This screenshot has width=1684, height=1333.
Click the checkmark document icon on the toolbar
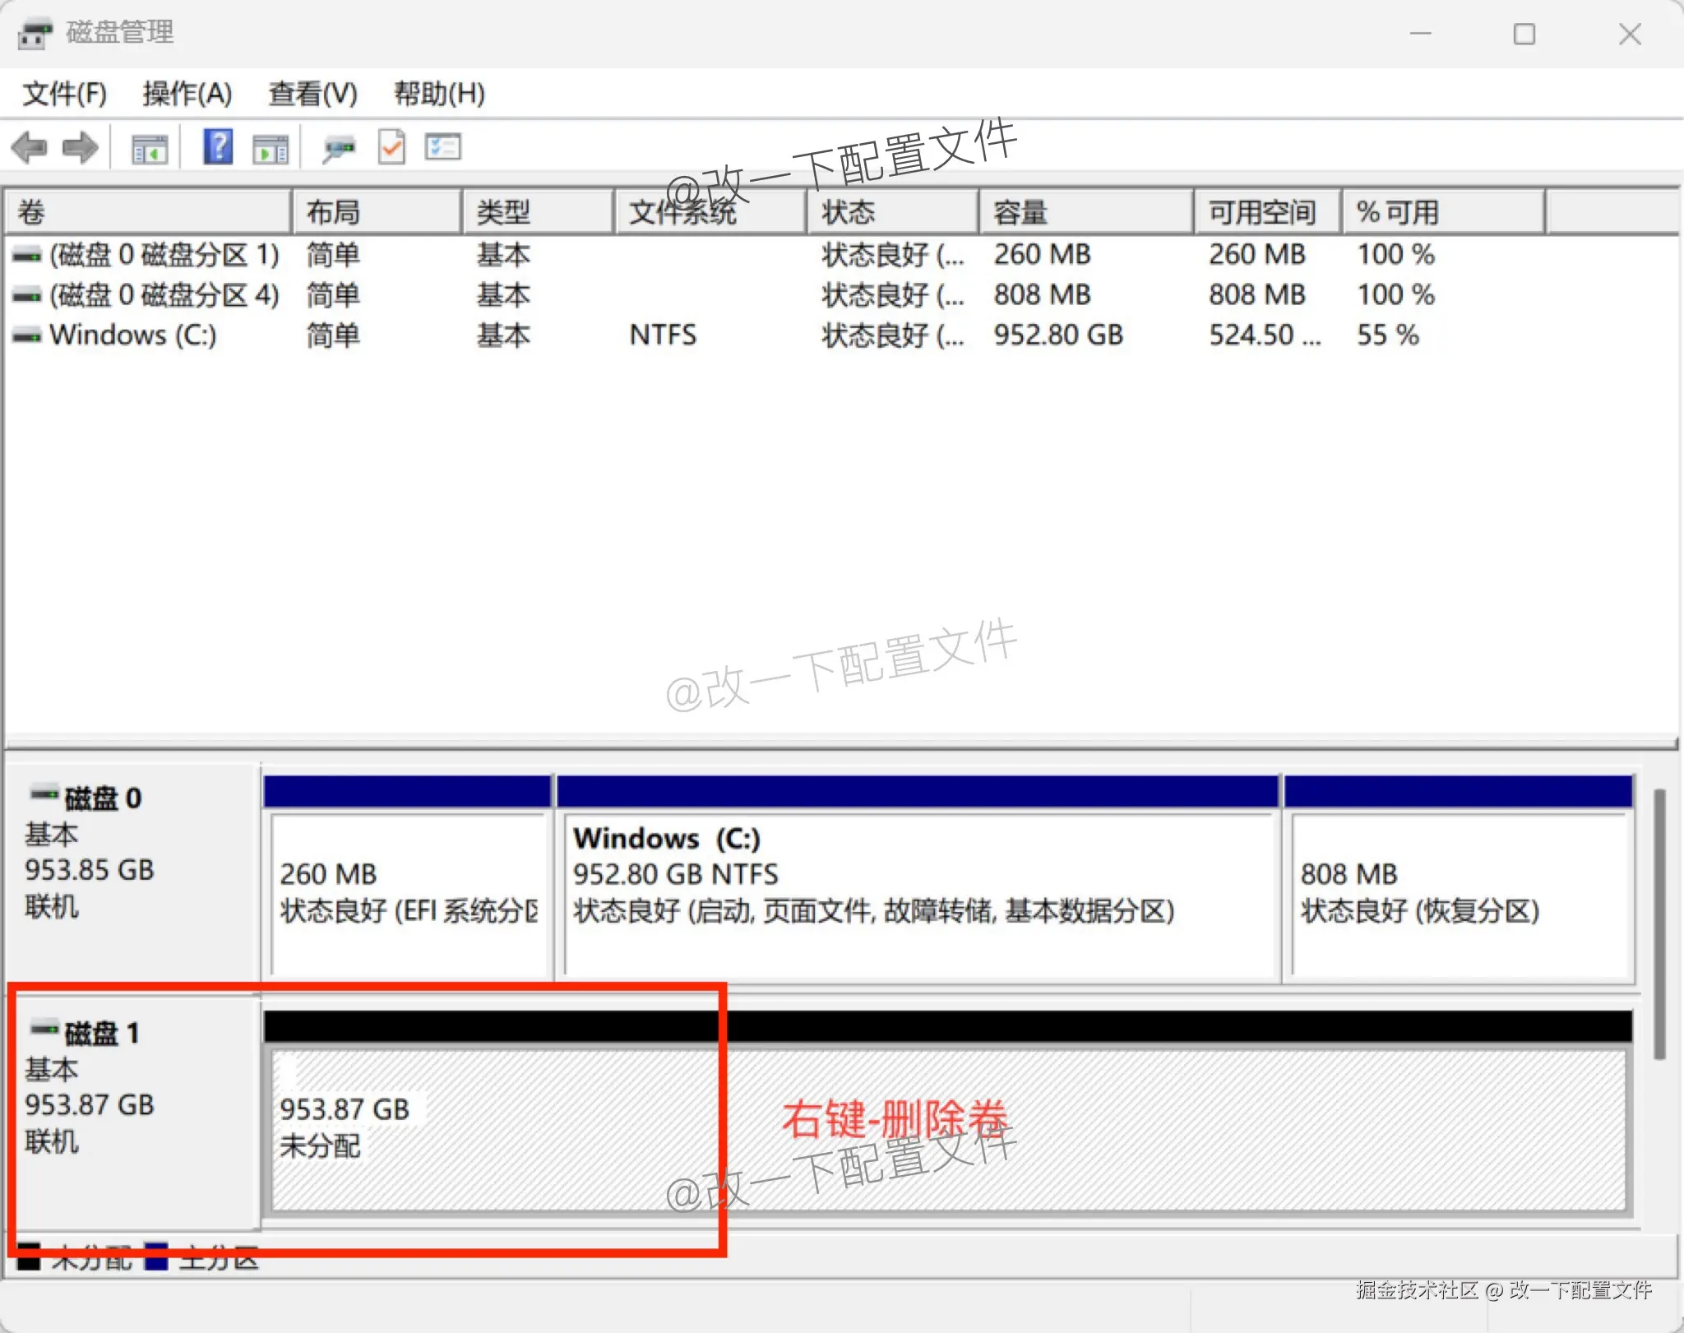click(391, 147)
